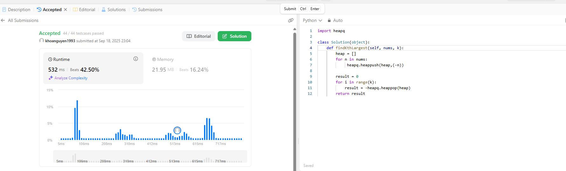Click the Saved status text
Screen dimensions: 566x171
308,166
